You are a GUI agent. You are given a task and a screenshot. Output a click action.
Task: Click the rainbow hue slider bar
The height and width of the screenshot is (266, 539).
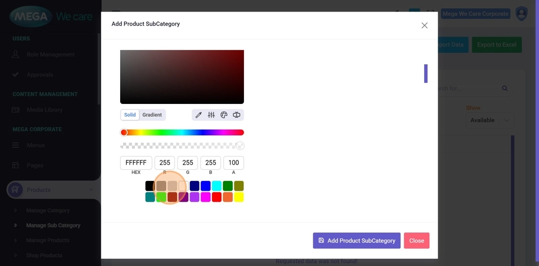(182, 133)
